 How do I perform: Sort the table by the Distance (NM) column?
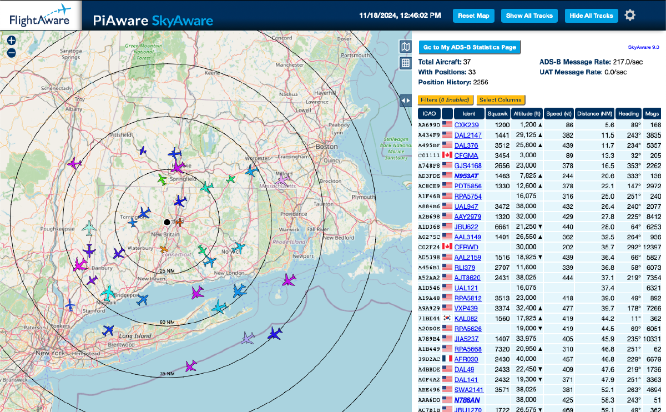point(594,113)
